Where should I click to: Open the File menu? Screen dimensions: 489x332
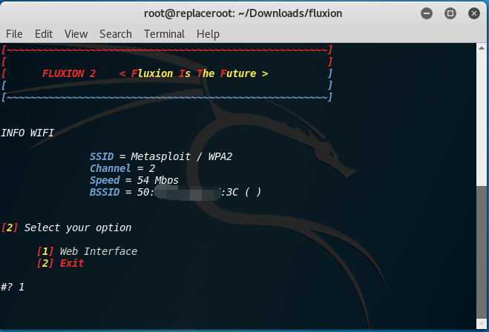click(14, 34)
